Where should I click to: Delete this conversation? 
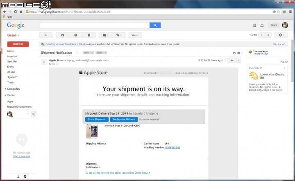(x=89, y=35)
